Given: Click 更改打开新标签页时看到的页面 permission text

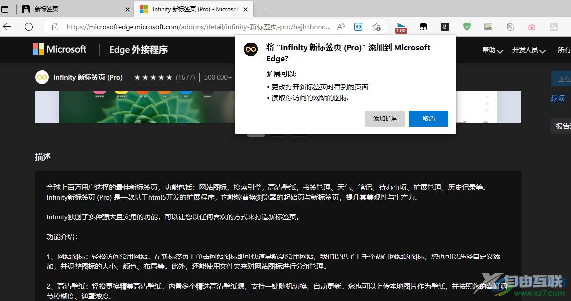Looking at the screenshot, I should click(320, 87).
